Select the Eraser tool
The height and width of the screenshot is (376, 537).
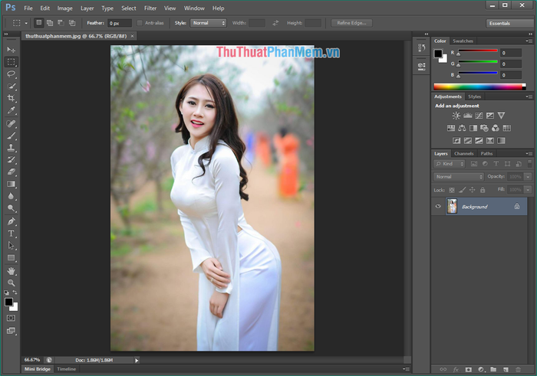point(11,172)
